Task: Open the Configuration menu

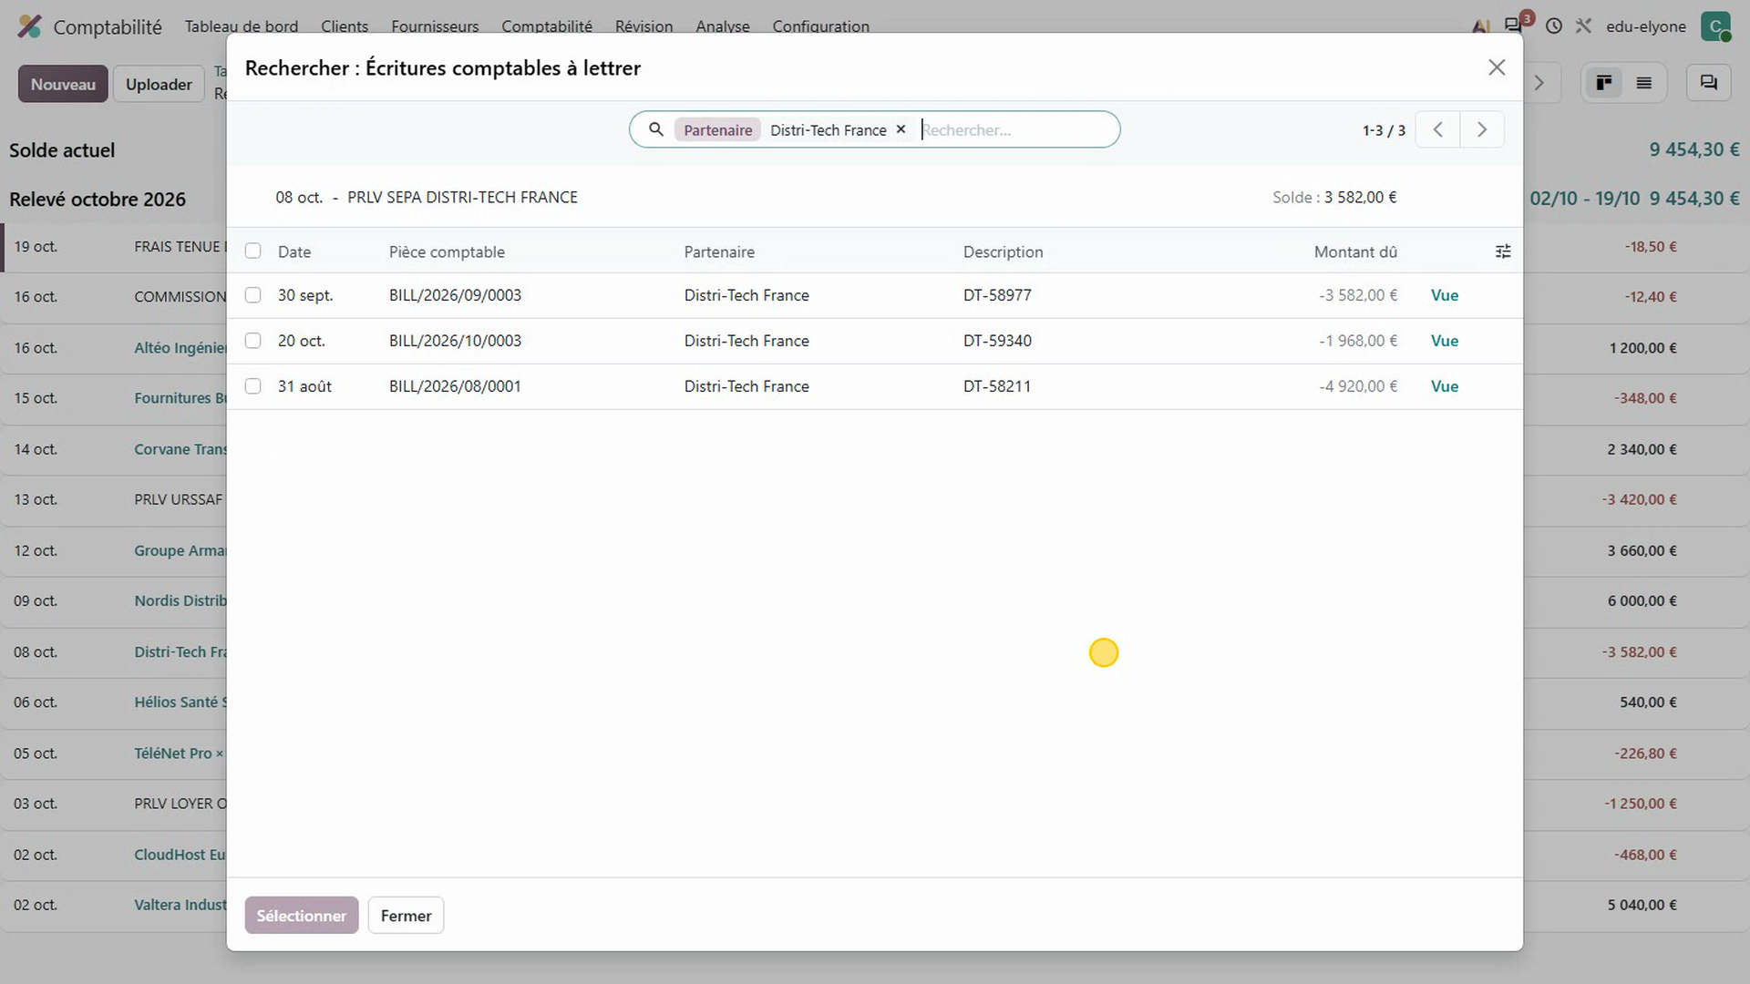Action: point(820,26)
